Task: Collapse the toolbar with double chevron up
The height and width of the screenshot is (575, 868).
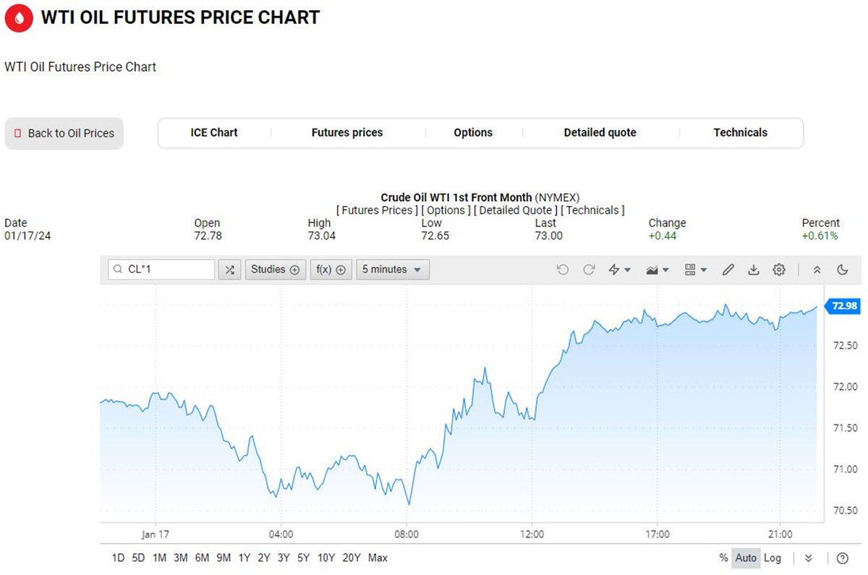Action: [817, 270]
